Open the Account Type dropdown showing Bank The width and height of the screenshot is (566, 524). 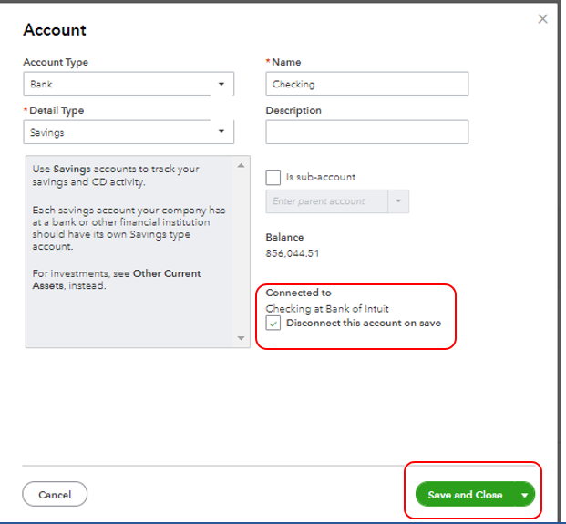[x=129, y=85]
